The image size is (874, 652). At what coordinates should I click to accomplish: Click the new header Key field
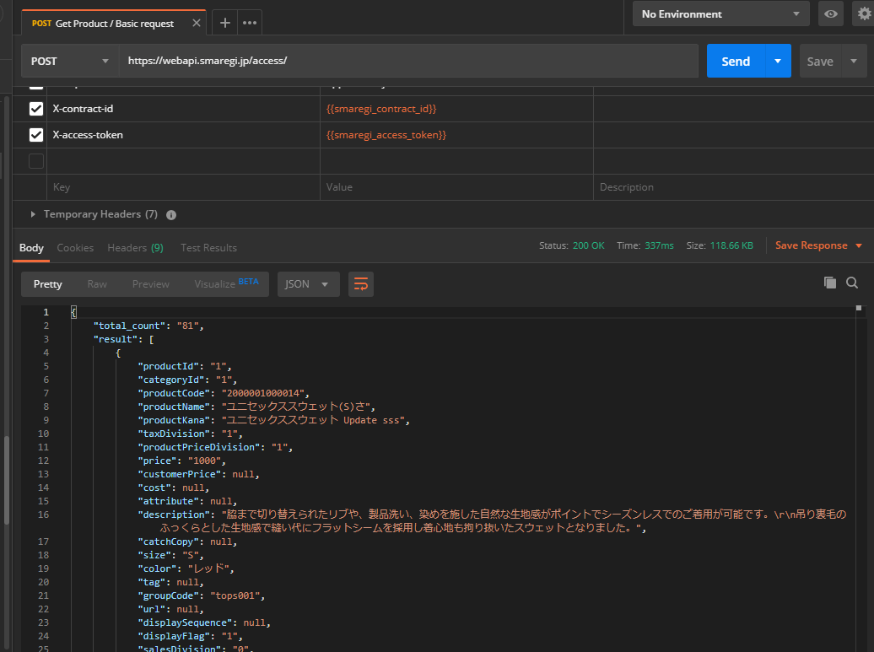[183, 187]
